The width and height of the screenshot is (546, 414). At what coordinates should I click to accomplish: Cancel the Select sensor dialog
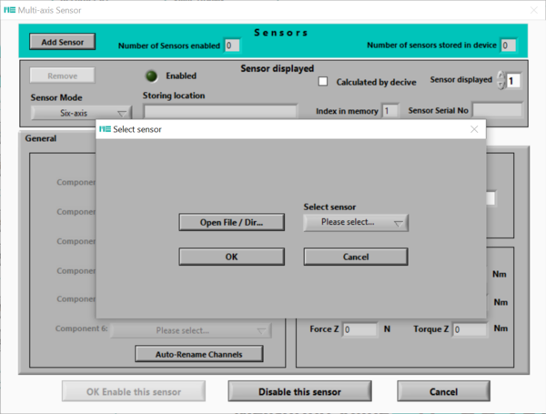[x=355, y=257]
